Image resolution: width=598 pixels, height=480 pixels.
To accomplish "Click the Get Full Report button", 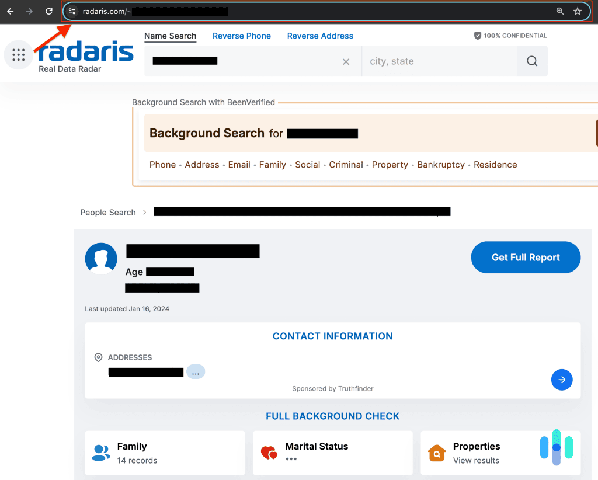I will 525,257.
